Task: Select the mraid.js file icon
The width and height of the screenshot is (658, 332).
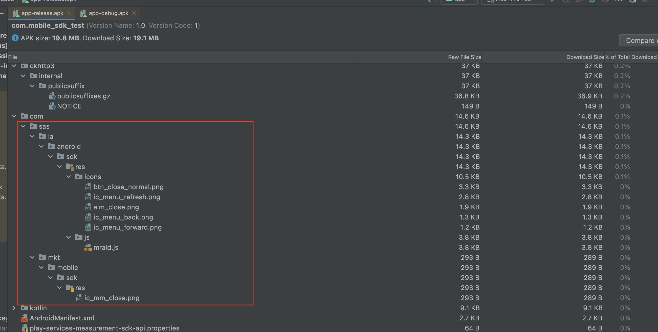Action: pos(88,247)
